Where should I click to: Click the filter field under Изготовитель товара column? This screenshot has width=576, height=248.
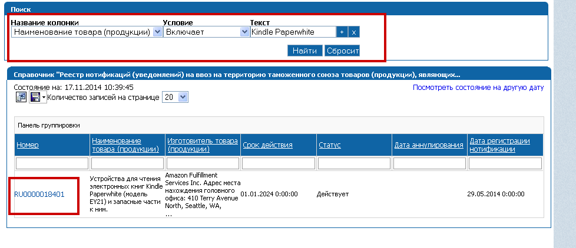coord(203,163)
